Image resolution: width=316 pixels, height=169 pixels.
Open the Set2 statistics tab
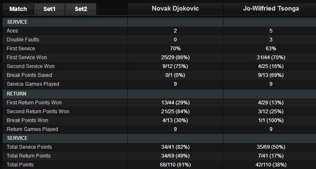(81, 9)
